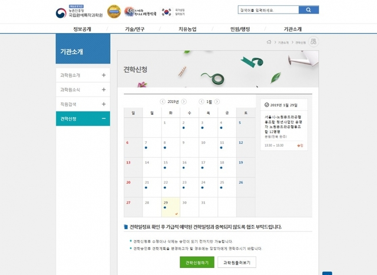
Task: Expand the 과학원소식 sidebar item
Action: point(104,90)
